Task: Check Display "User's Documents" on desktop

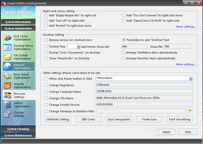Action: tap(46, 52)
